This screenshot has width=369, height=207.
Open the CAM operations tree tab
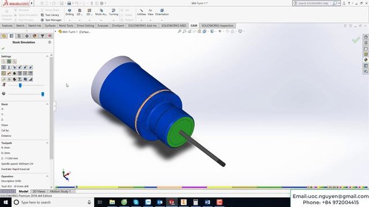coord(42,36)
